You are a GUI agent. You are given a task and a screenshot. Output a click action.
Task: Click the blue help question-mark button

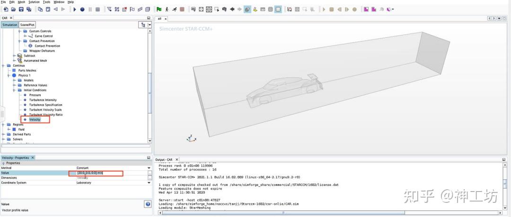pos(148,204)
